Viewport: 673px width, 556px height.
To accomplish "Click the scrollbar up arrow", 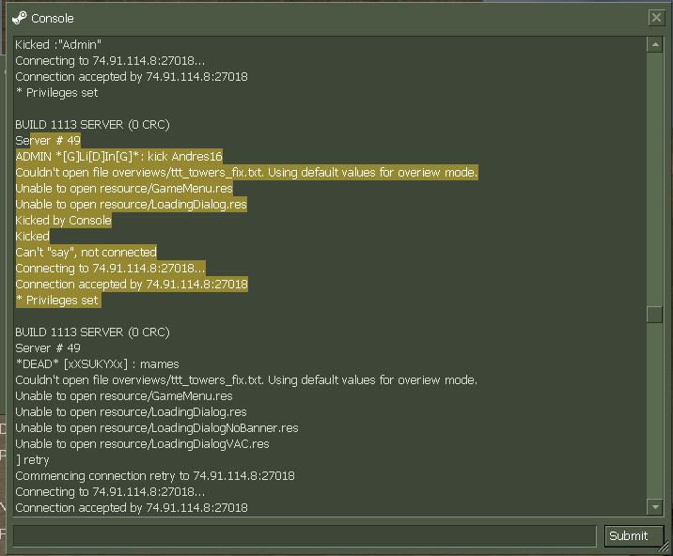I will [x=655, y=45].
